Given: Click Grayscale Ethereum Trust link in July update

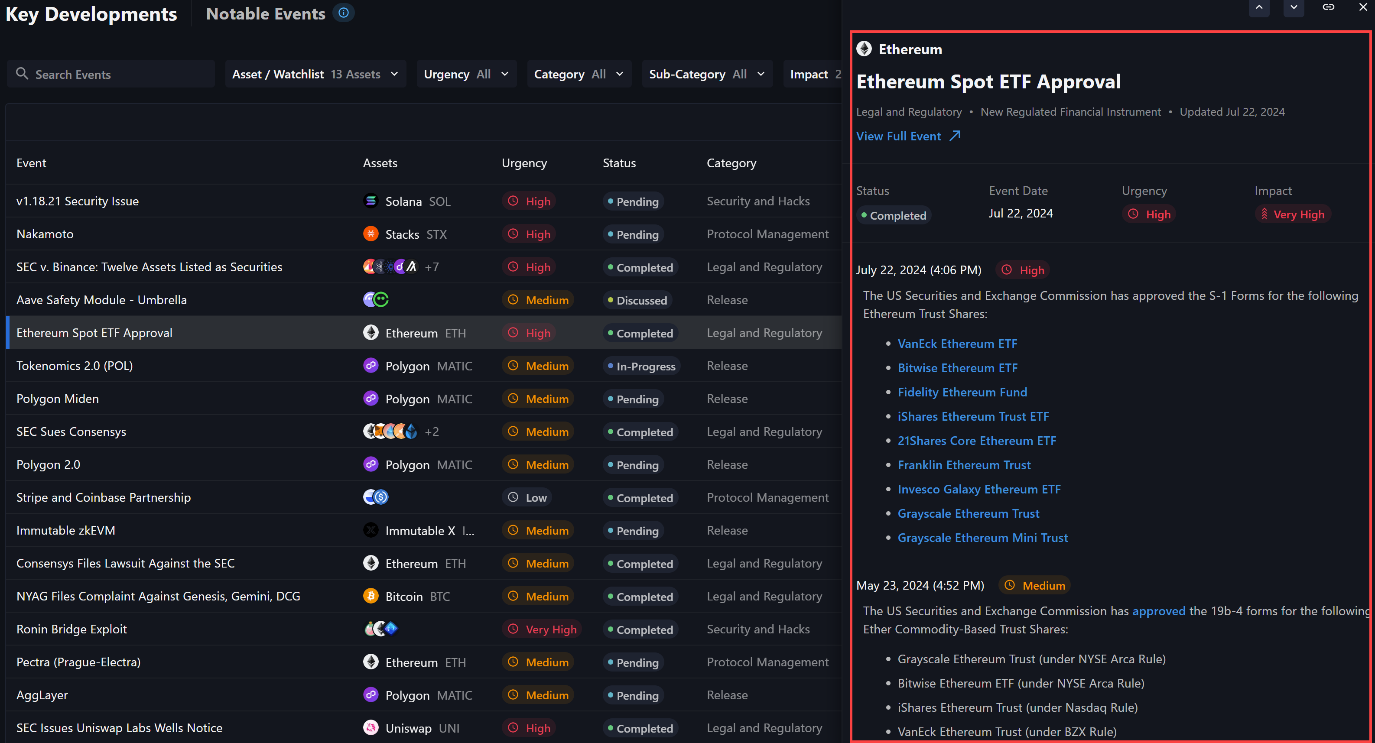Looking at the screenshot, I should point(968,513).
